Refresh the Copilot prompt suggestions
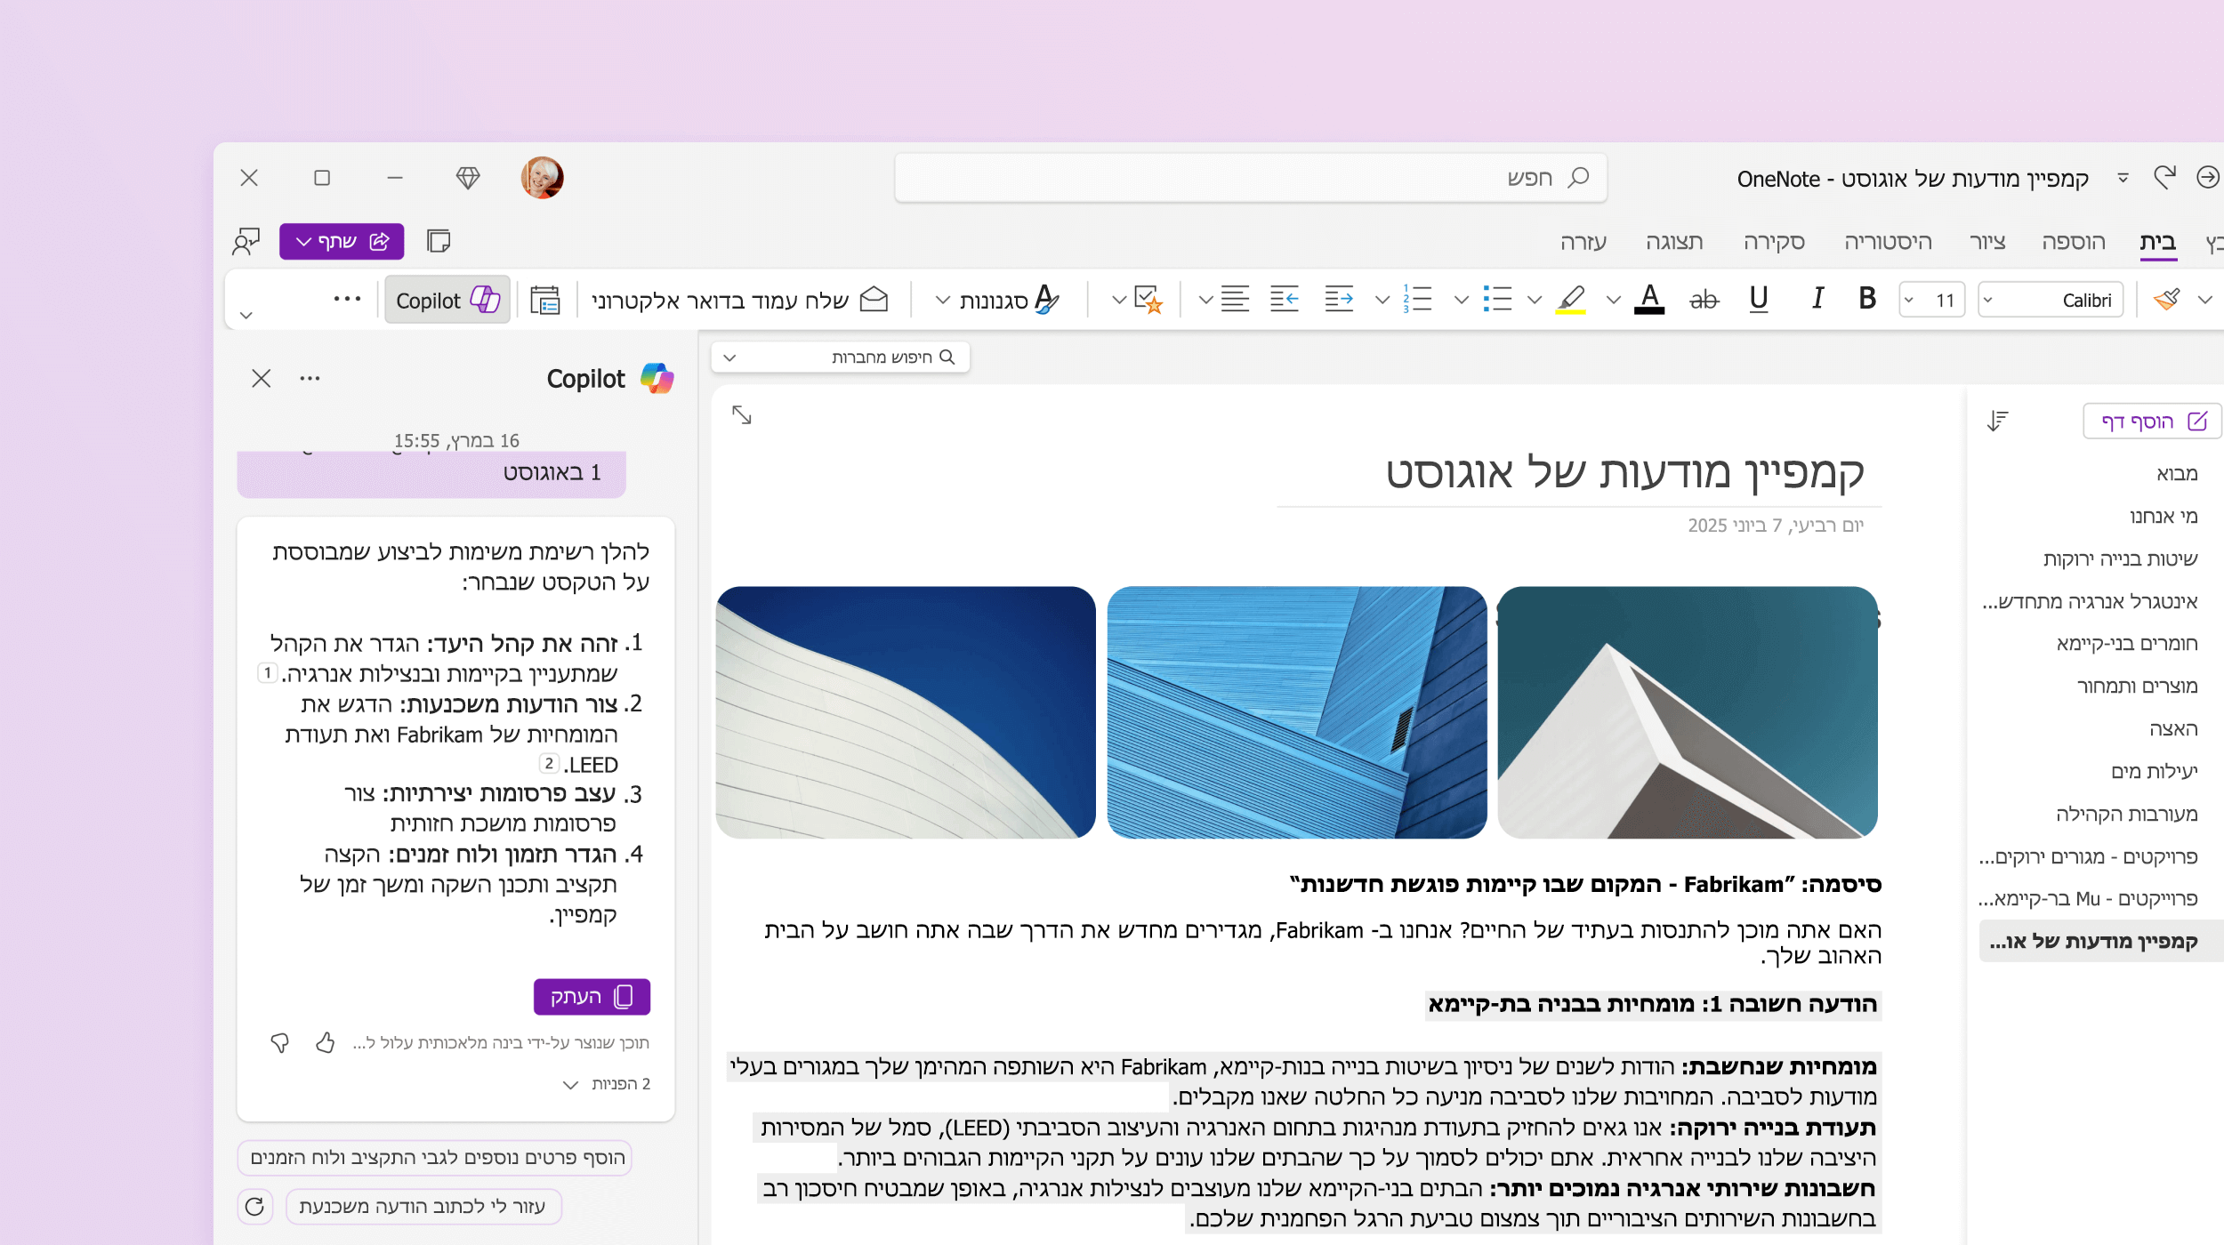The width and height of the screenshot is (2224, 1245). pos(254,1207)
